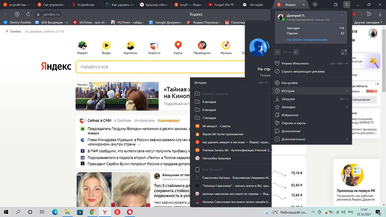This screenshot has height=217, width=386.
Task: Open the Маркет service icon
Action: coord(82,46)
